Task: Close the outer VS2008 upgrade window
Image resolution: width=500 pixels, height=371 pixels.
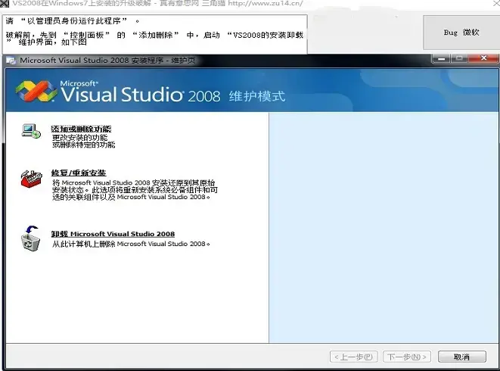Action: (495, 3)
